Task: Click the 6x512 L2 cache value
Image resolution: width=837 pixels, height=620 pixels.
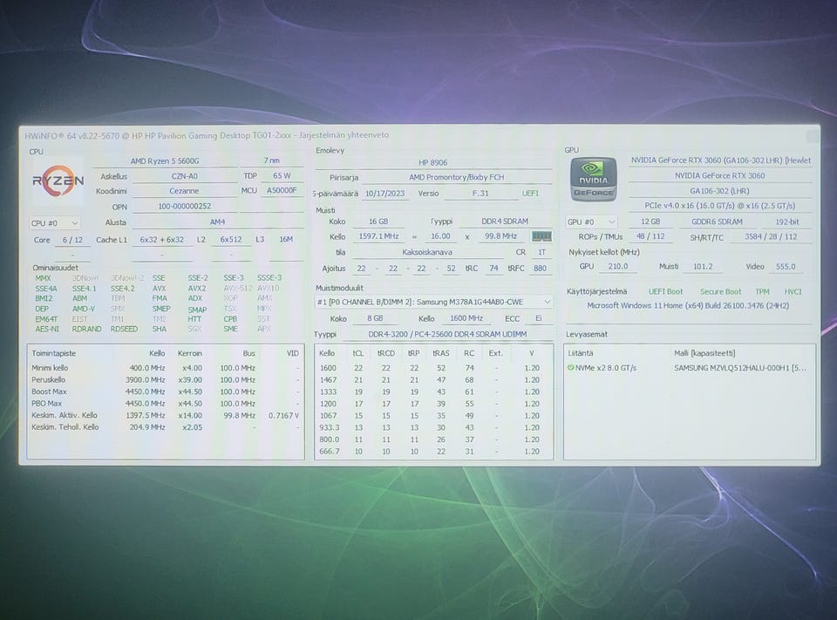Action: tap(231, 240)
